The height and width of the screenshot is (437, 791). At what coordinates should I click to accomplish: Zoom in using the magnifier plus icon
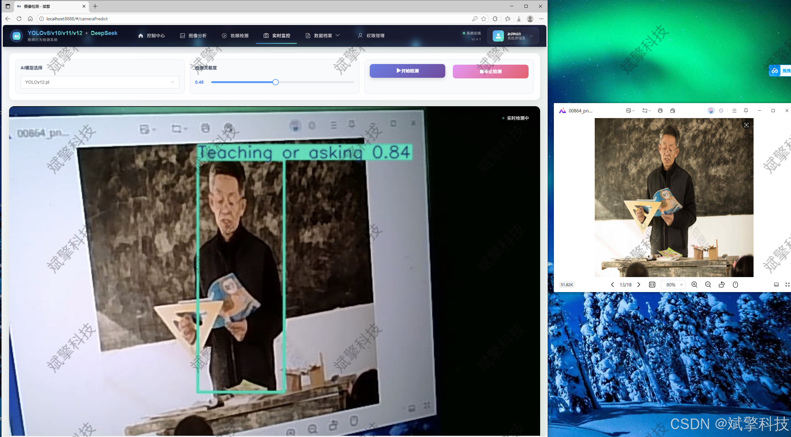point(694,285)
